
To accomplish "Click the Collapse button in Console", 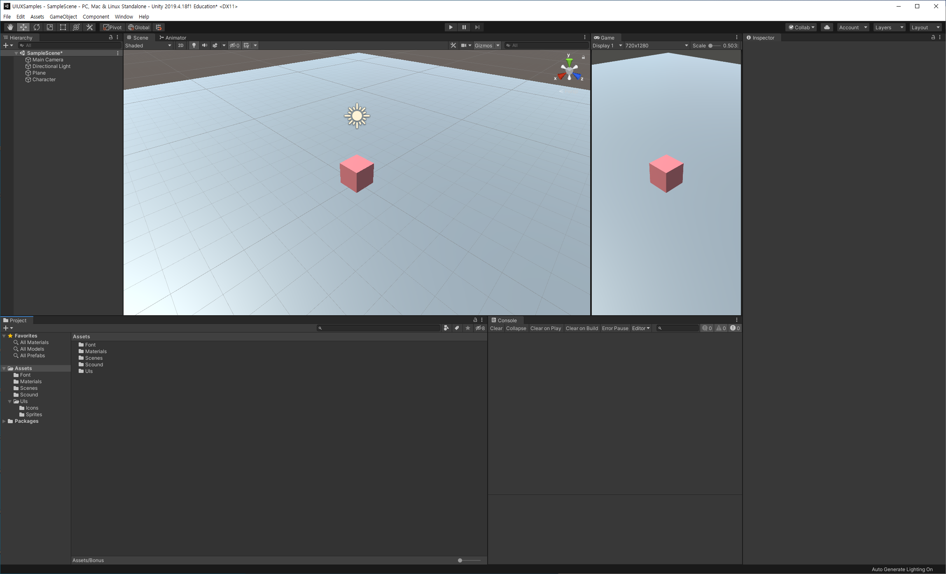I will [x=516, y=328].
